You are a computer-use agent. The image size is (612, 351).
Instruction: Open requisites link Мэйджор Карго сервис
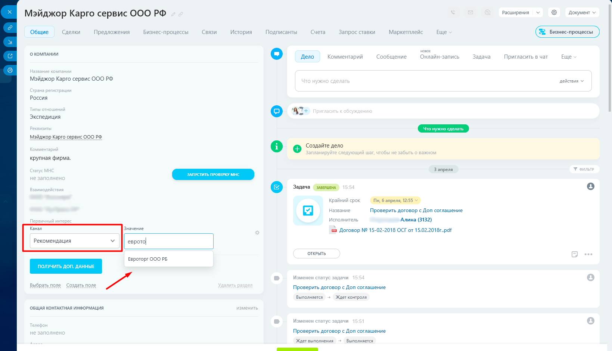[x=66, y=137]
